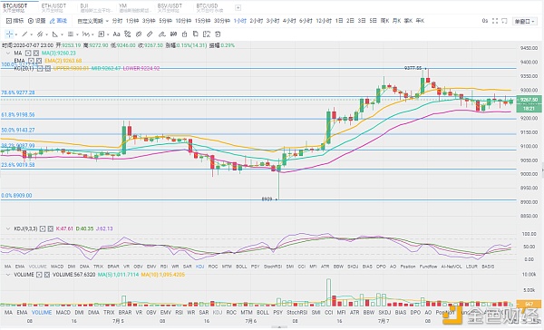Select the framed-plus shape tool

click(x=102, y=34)
